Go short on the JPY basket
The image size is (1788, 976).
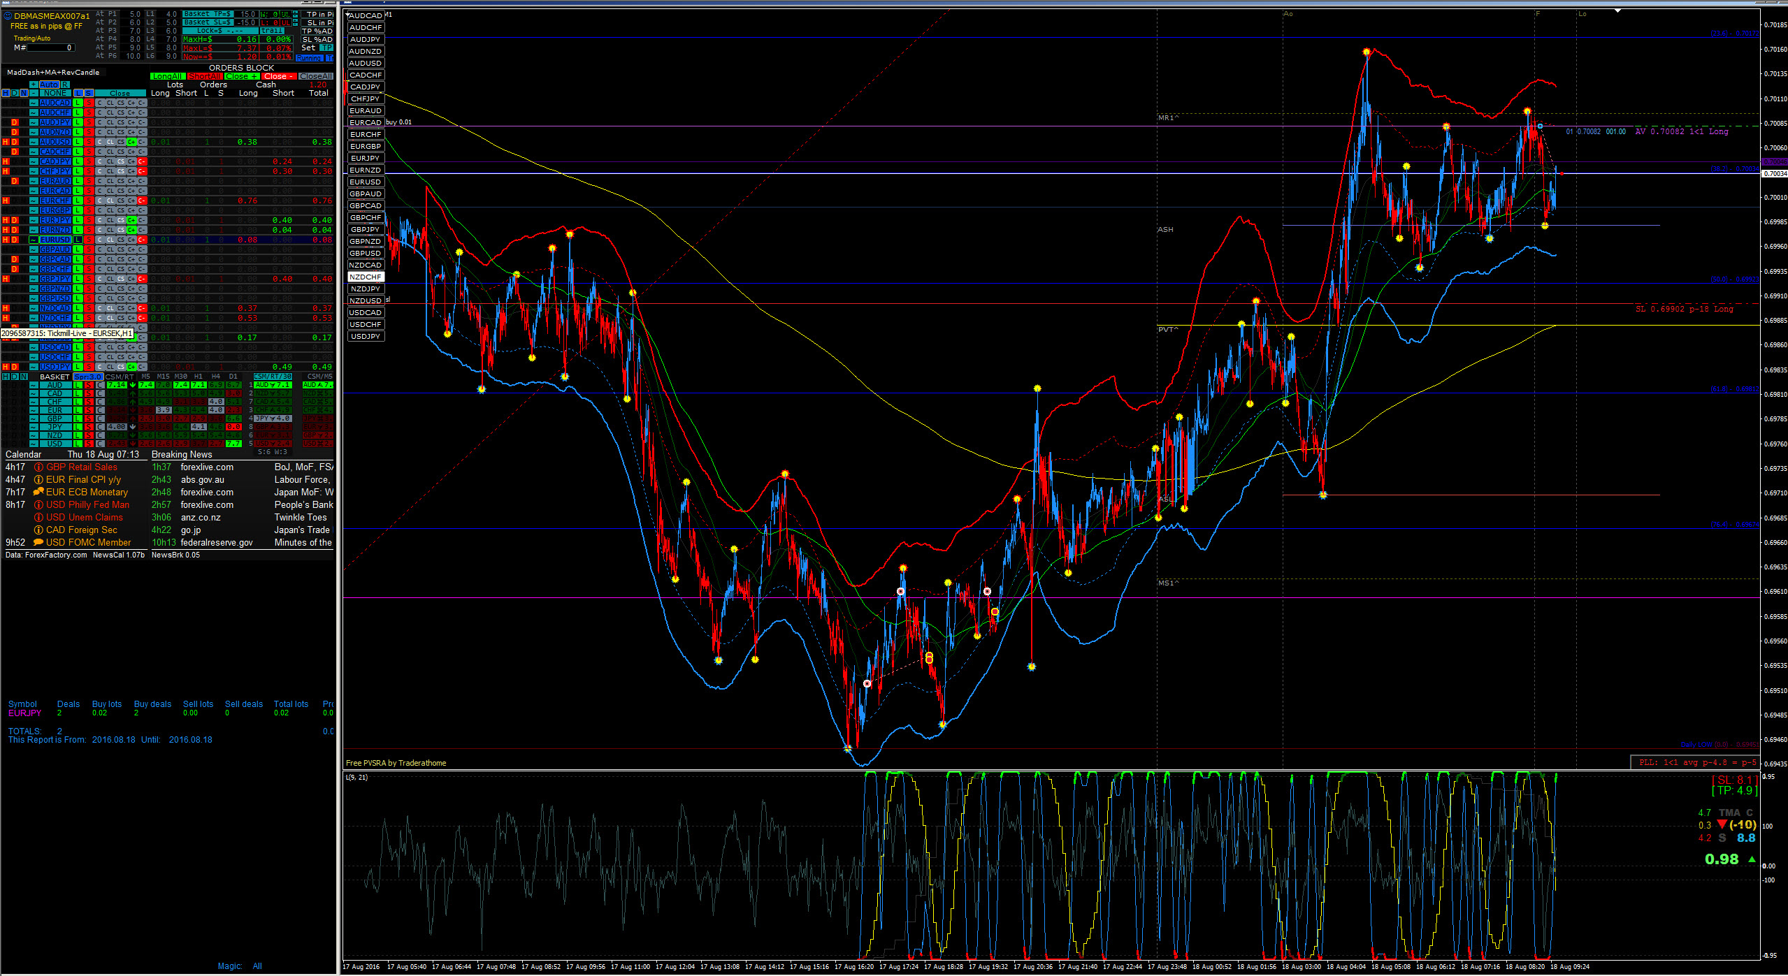click(x=89, y=427)
